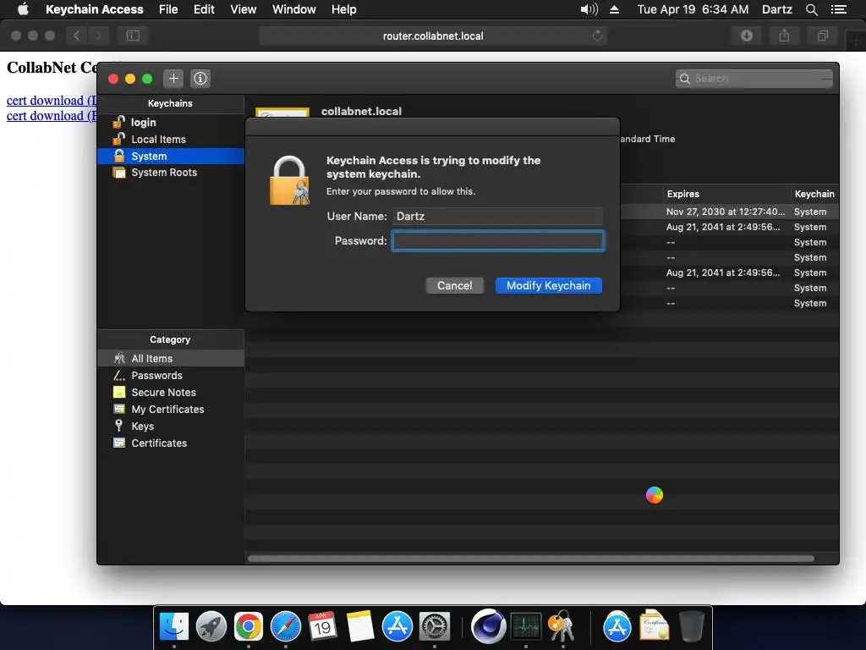Click the Safari share button
The image size is (866, 650).
784,36
